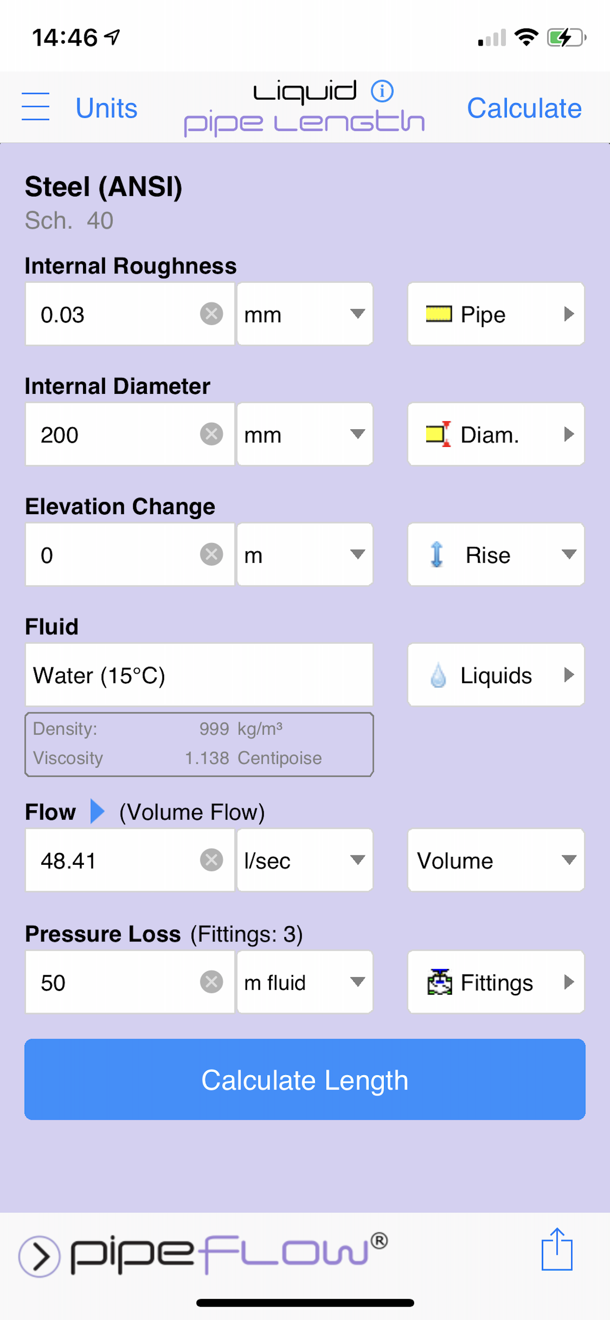Open the hamburger menu icon
610x1320 pixels.
pyautogui.click(x=35, y=107)
